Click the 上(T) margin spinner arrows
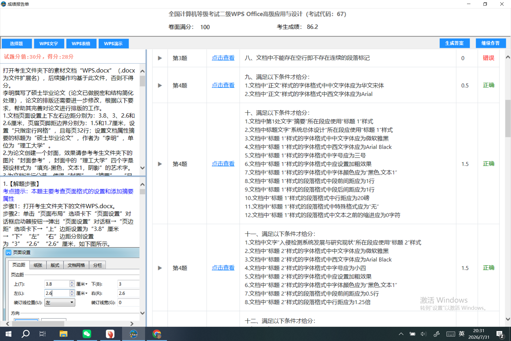Image resolution: width=511 pixels, height=341 pixels. click(x=72, y=284)
